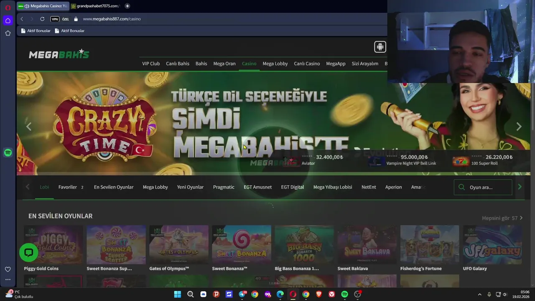Open Windows Start menu
Image resolution: width=535 pixels, height=301 pixels.
pos(178,294)
